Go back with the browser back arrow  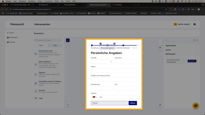click(2, 10)
